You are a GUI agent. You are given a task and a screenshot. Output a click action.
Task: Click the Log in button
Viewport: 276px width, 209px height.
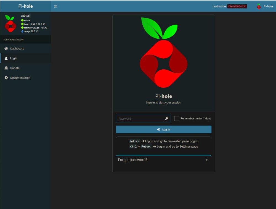[163, 129]
